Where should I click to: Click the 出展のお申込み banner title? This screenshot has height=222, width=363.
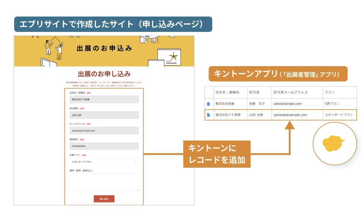coord(104,48)
